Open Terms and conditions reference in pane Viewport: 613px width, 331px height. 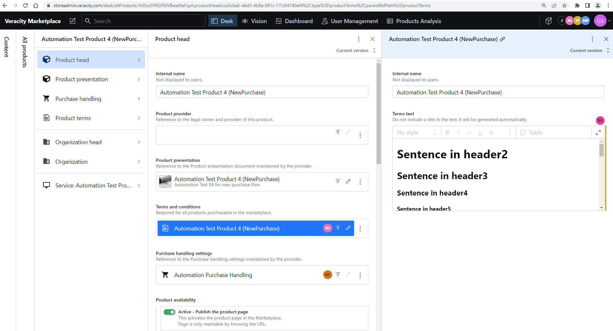coord(338,228)
